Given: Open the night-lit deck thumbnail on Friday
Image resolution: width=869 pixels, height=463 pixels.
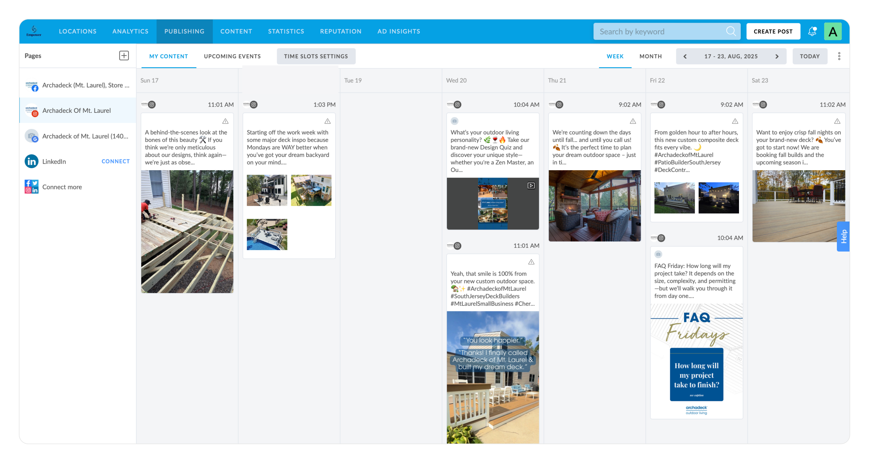Looking at the screenshot, I should 719,198.
